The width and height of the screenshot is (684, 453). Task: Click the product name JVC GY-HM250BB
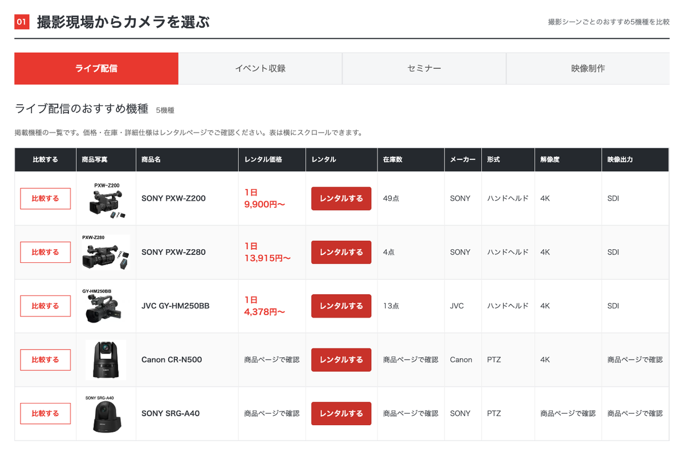click(x=176, y=306)
